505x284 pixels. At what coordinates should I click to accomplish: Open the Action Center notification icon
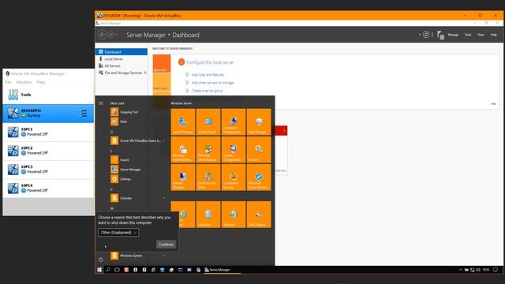coord(496,270)
